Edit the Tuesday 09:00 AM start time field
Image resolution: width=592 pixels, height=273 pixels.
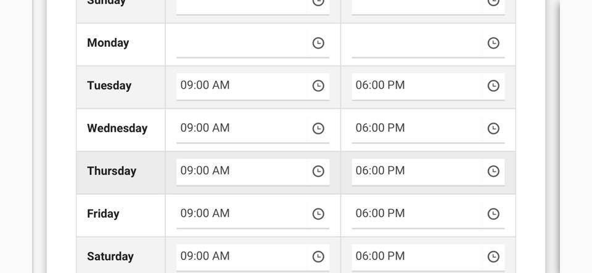240,86
